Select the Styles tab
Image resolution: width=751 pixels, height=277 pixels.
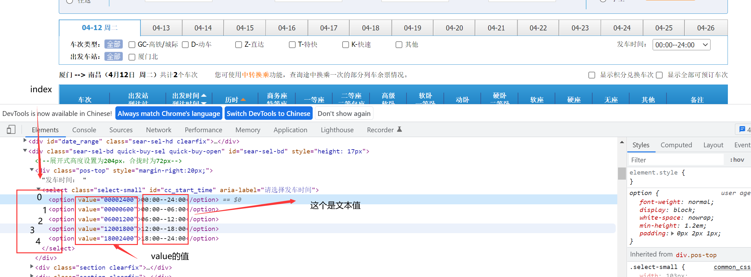pos(641,145)
